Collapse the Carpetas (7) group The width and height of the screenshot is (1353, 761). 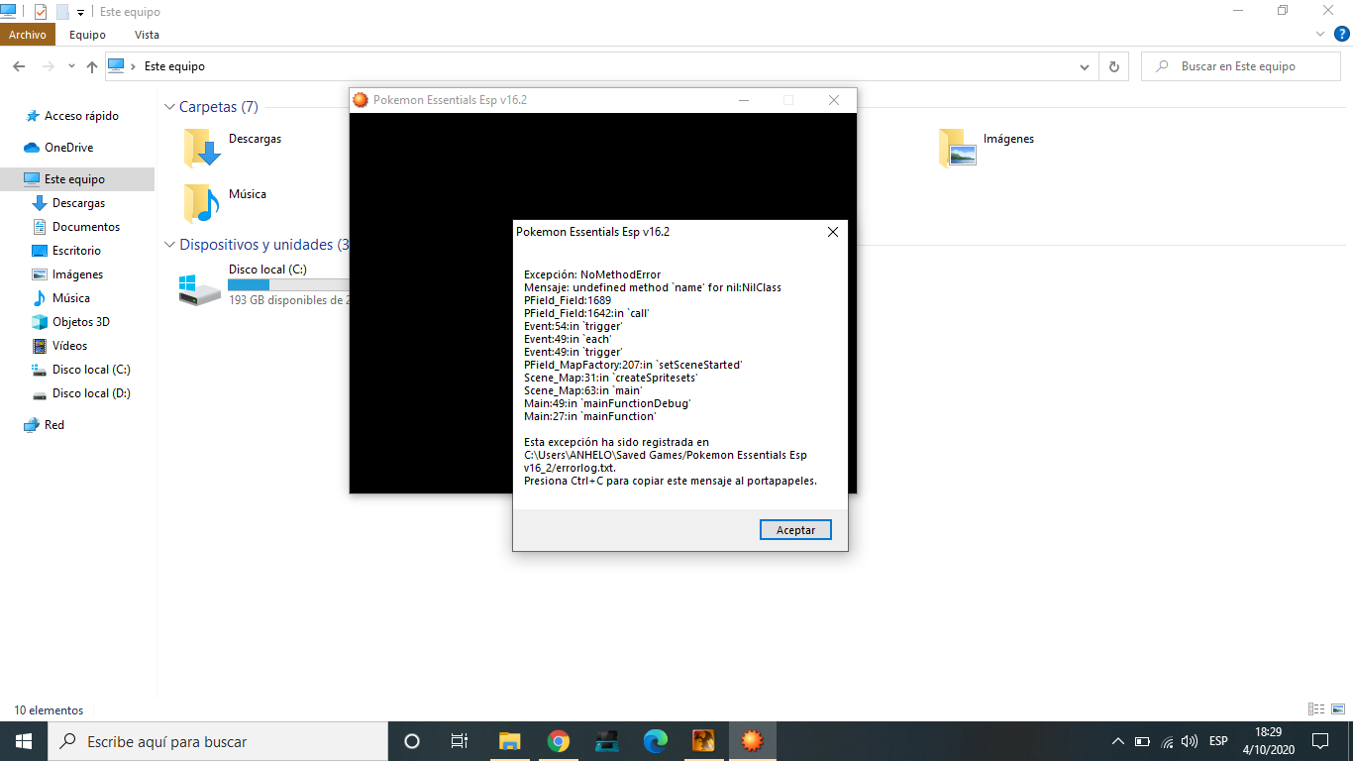[x=169, y=107]
